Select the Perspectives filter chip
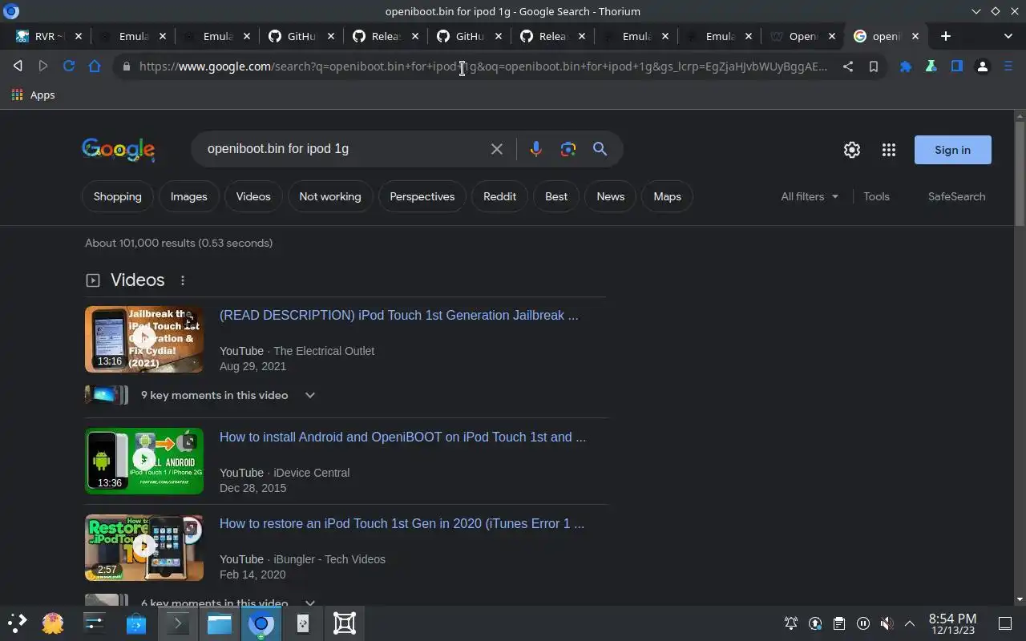The image size is (1026, 641). click(422, 196)
